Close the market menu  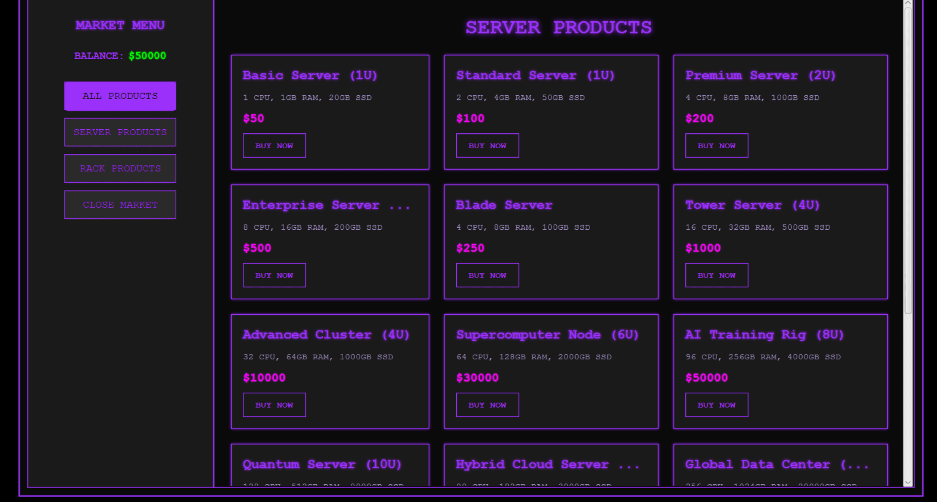(120, 205)
